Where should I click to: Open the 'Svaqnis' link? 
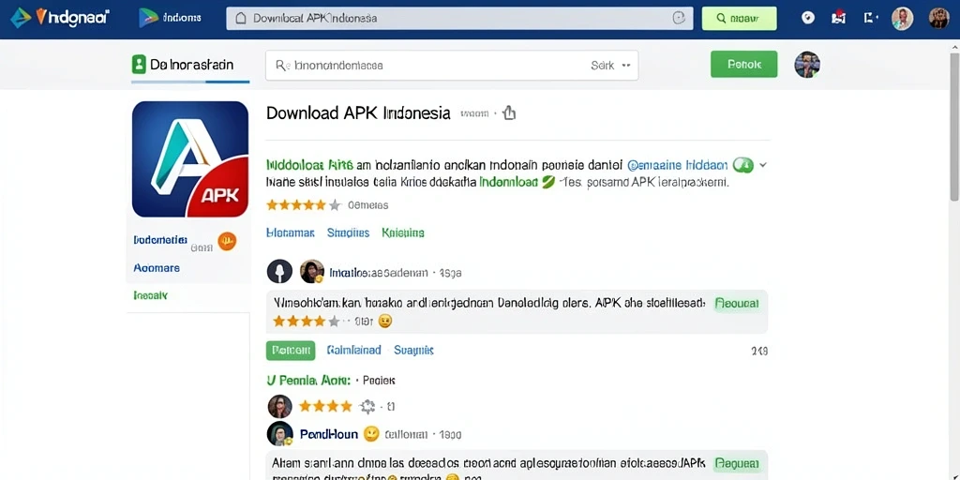coord(413,351)
